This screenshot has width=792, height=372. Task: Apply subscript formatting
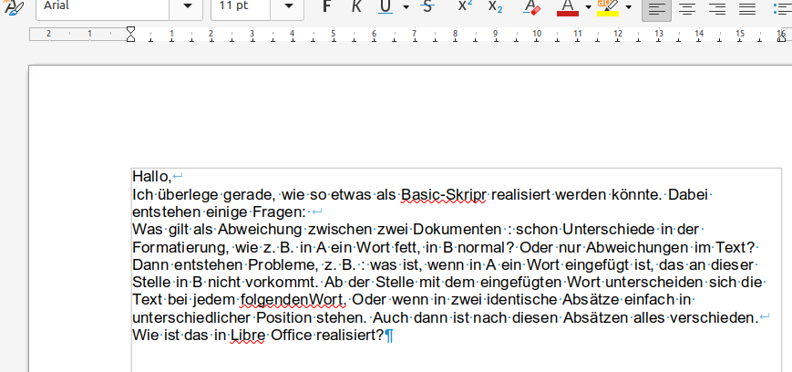click(x=495, y=6)
